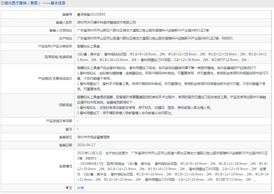Select the product name 侧壁钻头工具盒

(88, 46)
